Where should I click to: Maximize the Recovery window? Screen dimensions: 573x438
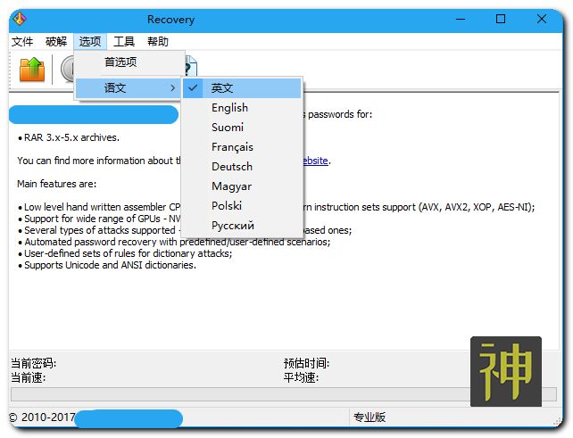(501, 19)
